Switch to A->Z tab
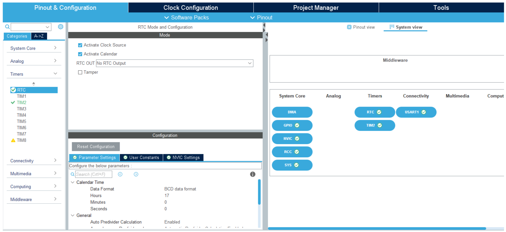Image resolution: width=506 pixels, height=232 pixels. pyautogui.click(x=39, y=36)
